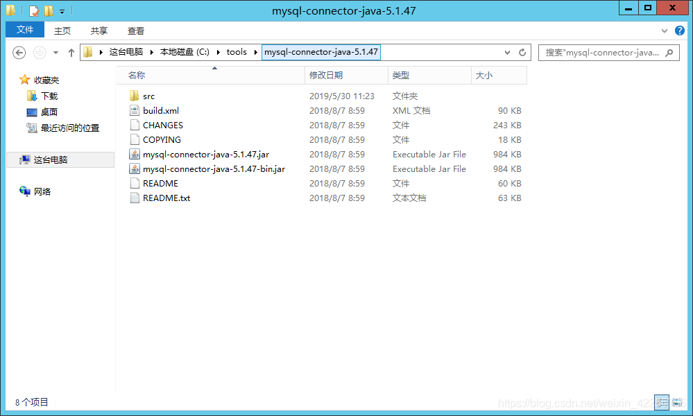Open Explorer help question mark icon
This screenshot has width=693, height=416.
[680, 31]
